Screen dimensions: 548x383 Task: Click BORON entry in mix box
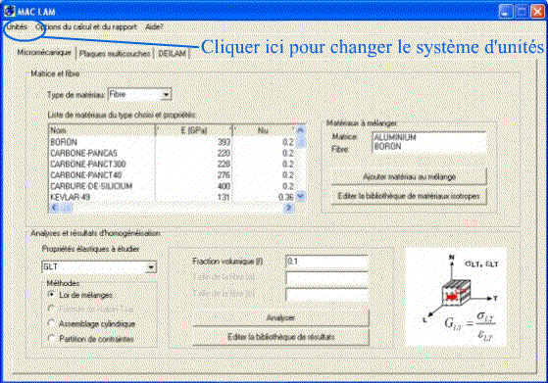pos(387,146)
